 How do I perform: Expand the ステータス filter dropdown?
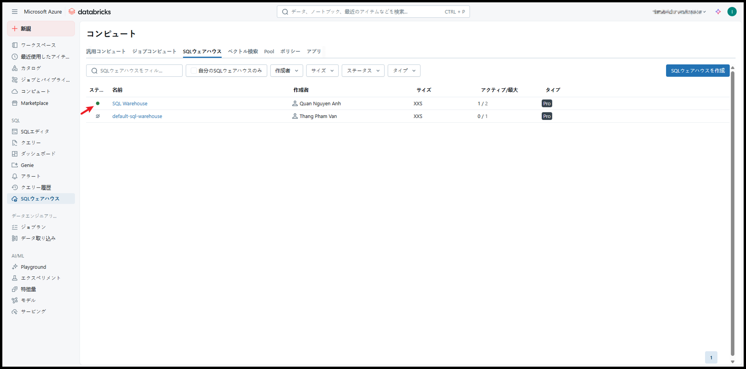click(363, 71)
